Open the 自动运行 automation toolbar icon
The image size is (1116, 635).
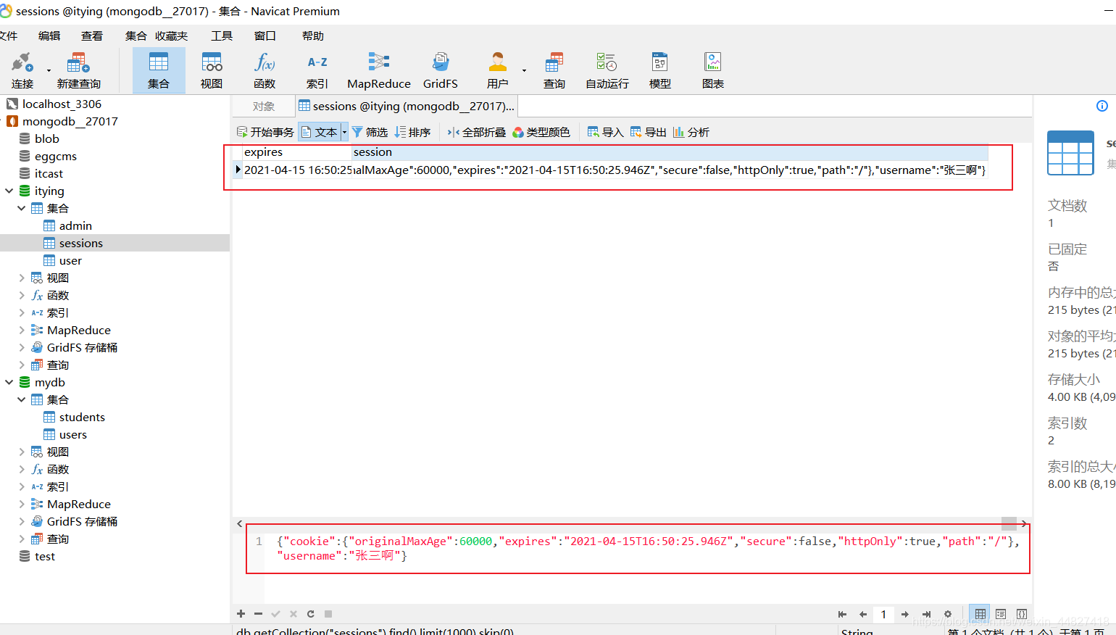[607, 70]
